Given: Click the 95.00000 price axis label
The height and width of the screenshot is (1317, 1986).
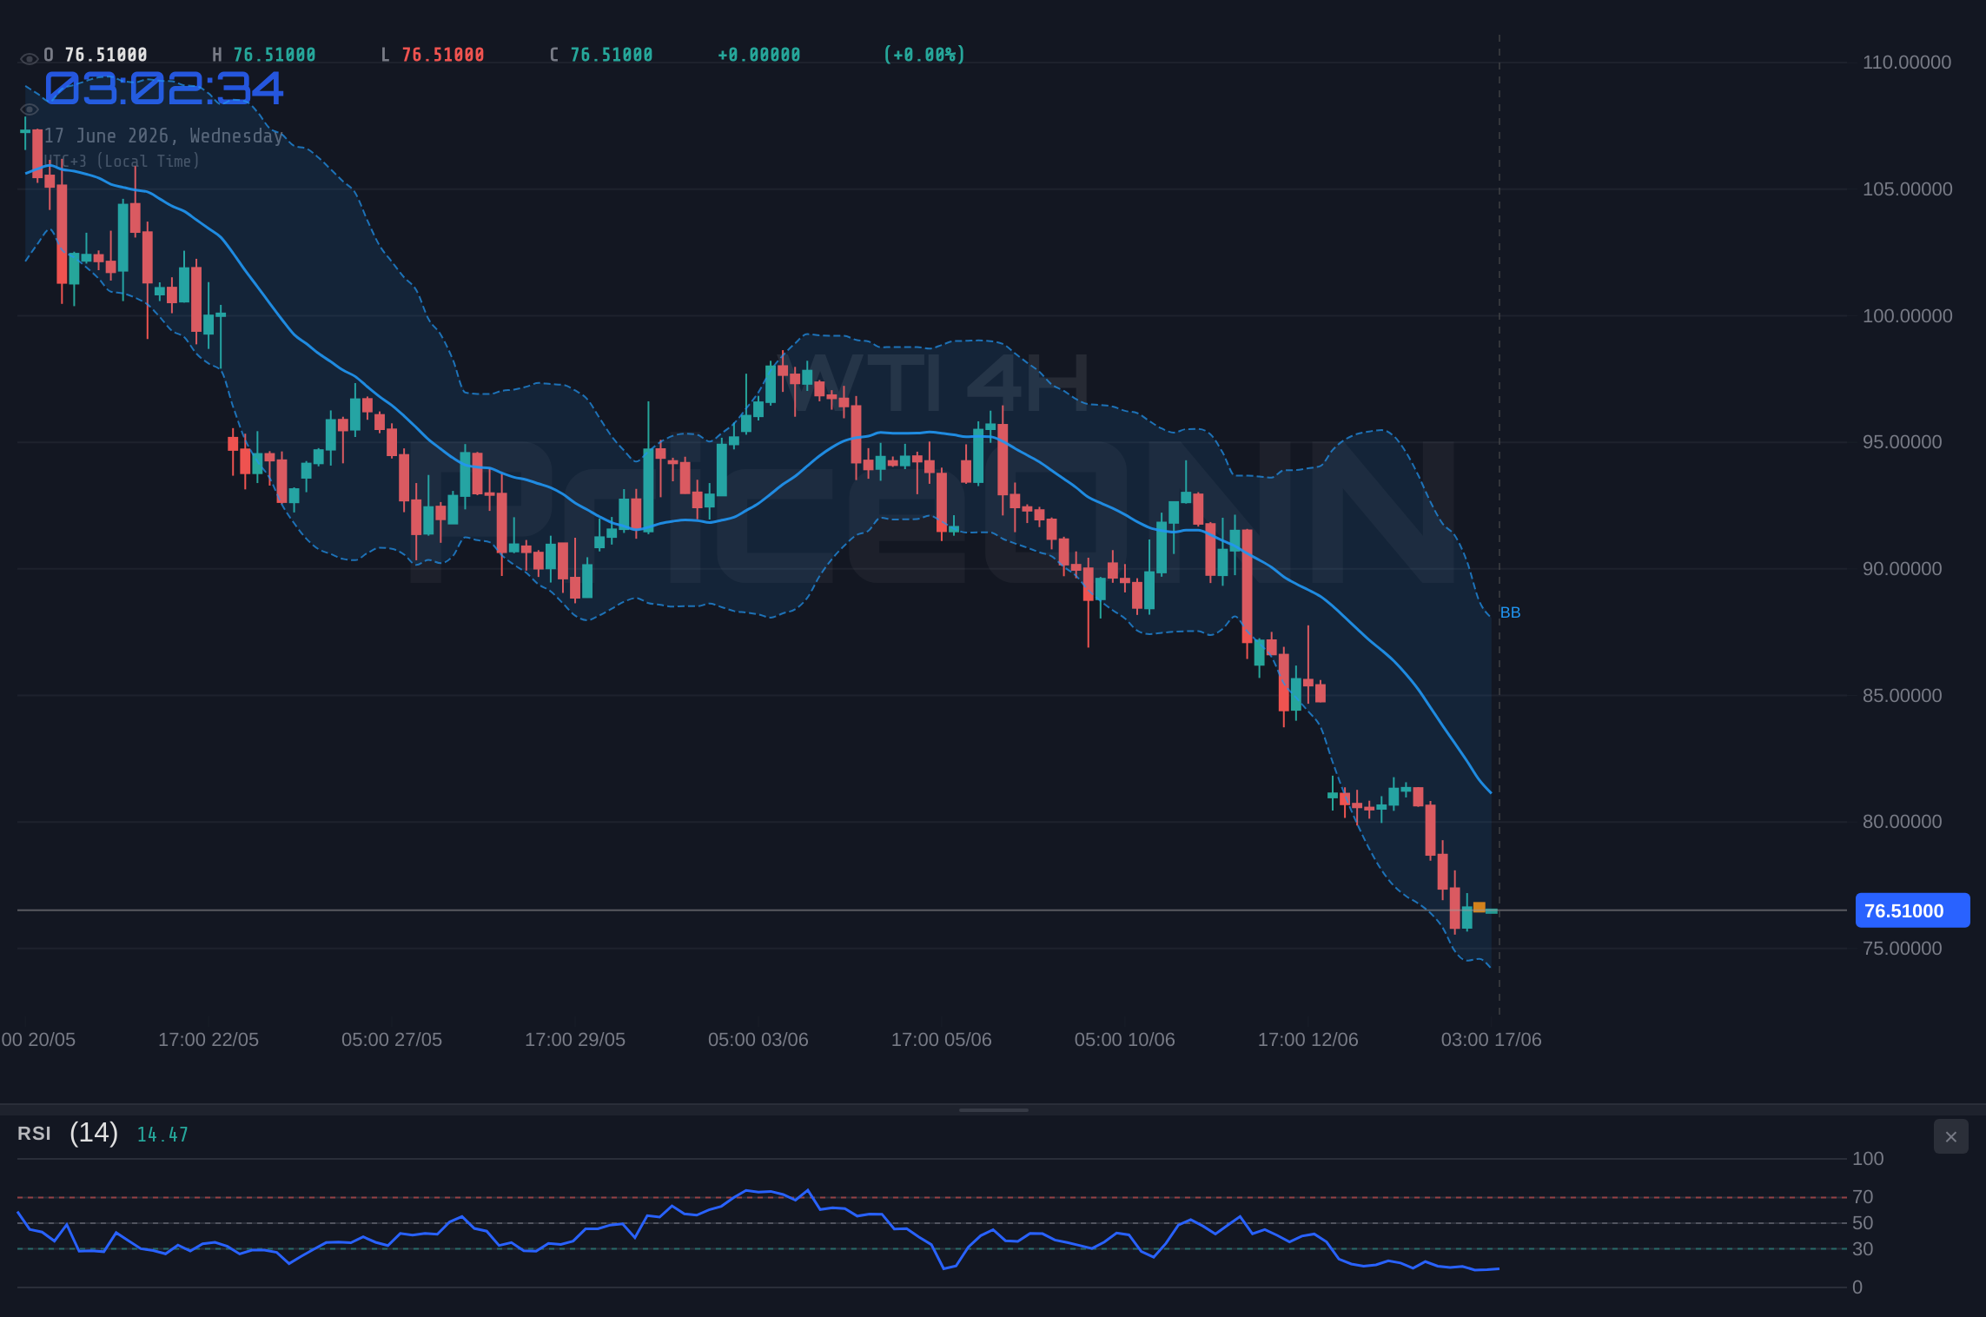Looking at the screenshot, I should coord(1902,442).
